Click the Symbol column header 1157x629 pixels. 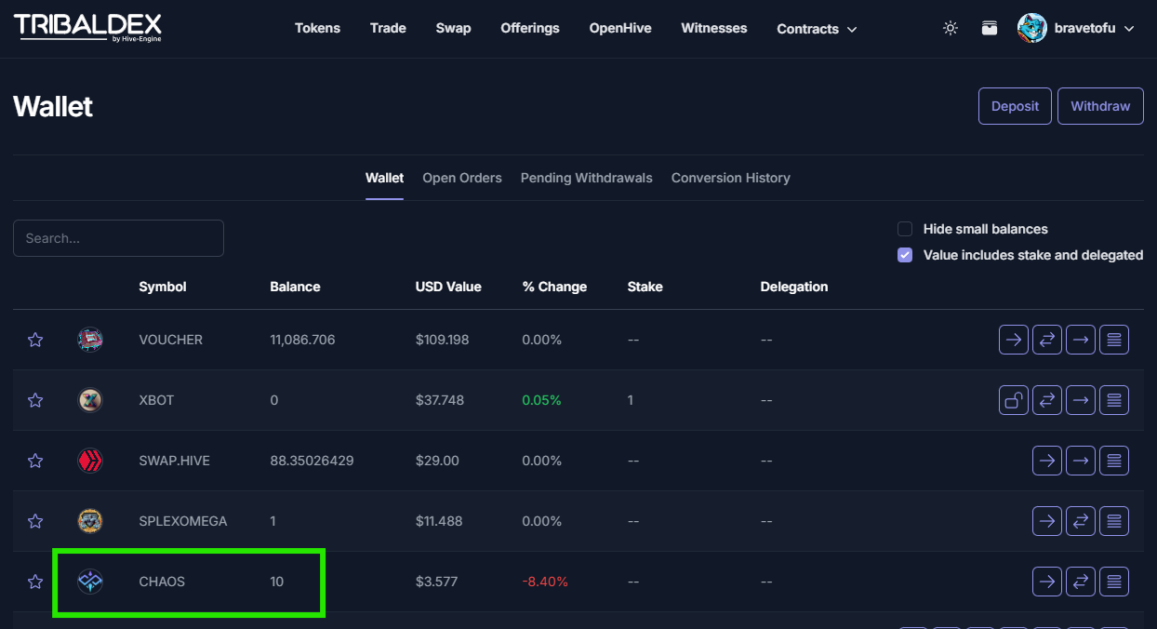163,287
